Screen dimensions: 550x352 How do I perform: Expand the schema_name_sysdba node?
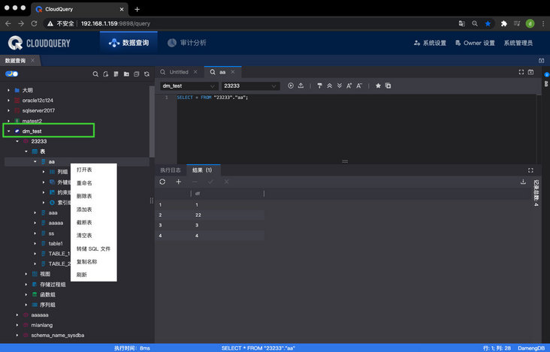[x=17, y=336]
